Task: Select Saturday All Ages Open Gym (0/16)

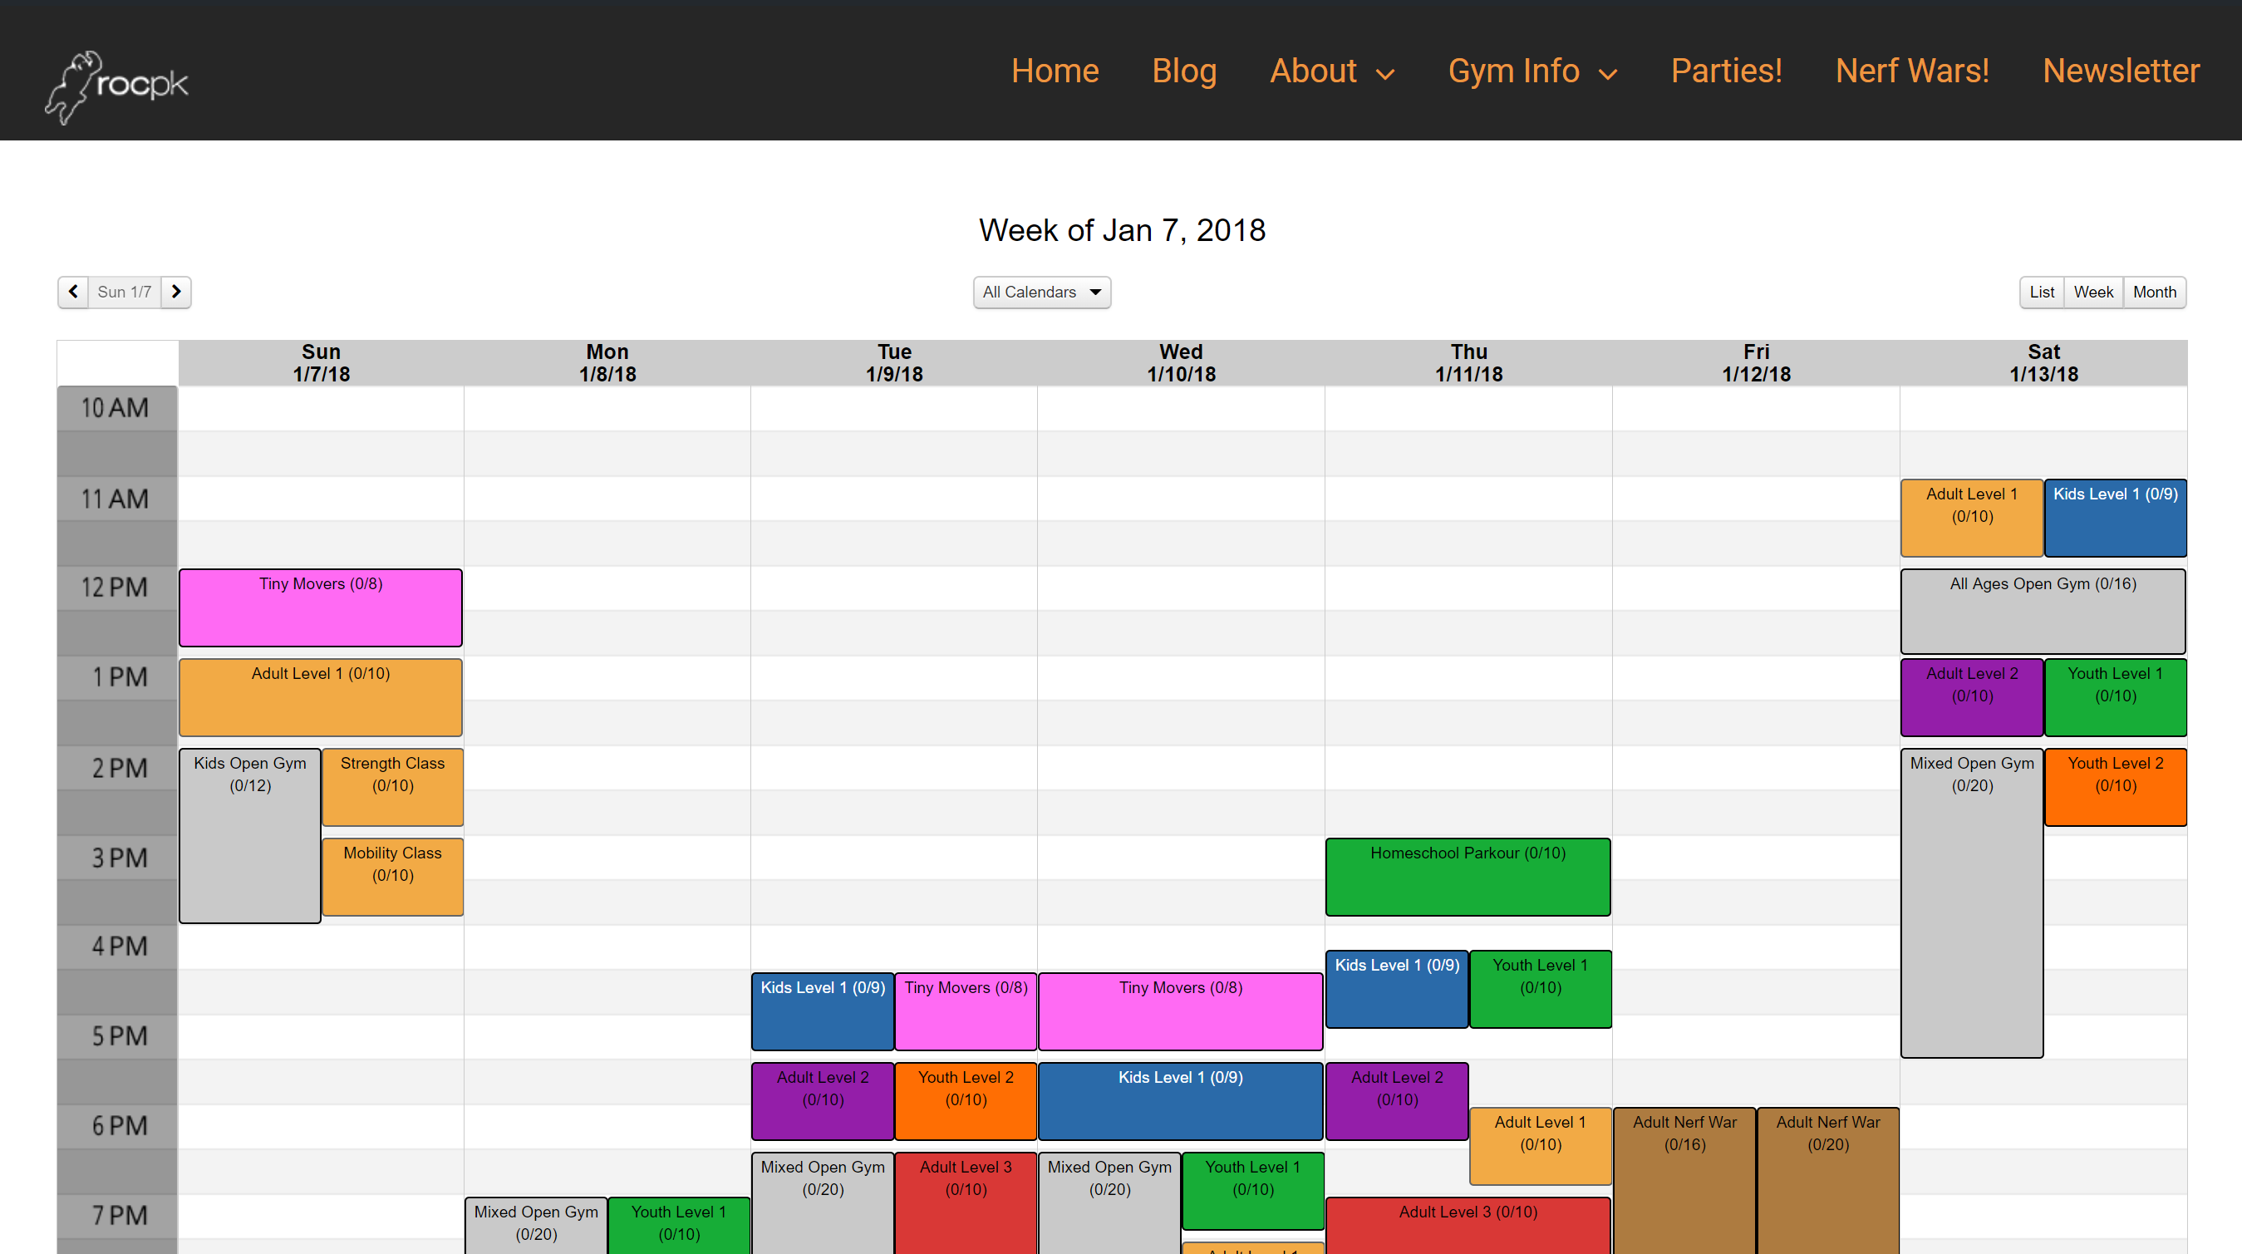Action: 2043,611
